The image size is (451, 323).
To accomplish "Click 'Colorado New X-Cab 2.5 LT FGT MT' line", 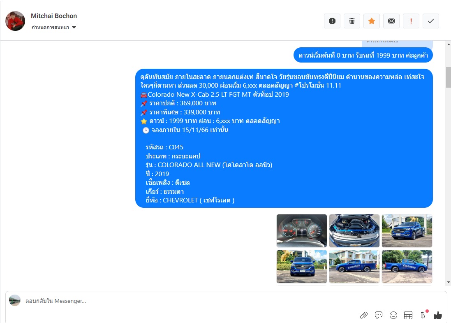I will tap(215, 94).
